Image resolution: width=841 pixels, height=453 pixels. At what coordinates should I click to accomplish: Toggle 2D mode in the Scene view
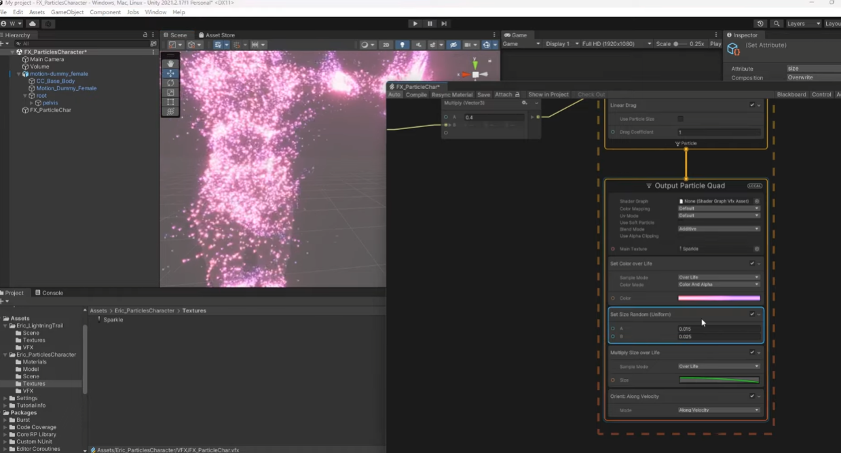[x=386, y=43]
